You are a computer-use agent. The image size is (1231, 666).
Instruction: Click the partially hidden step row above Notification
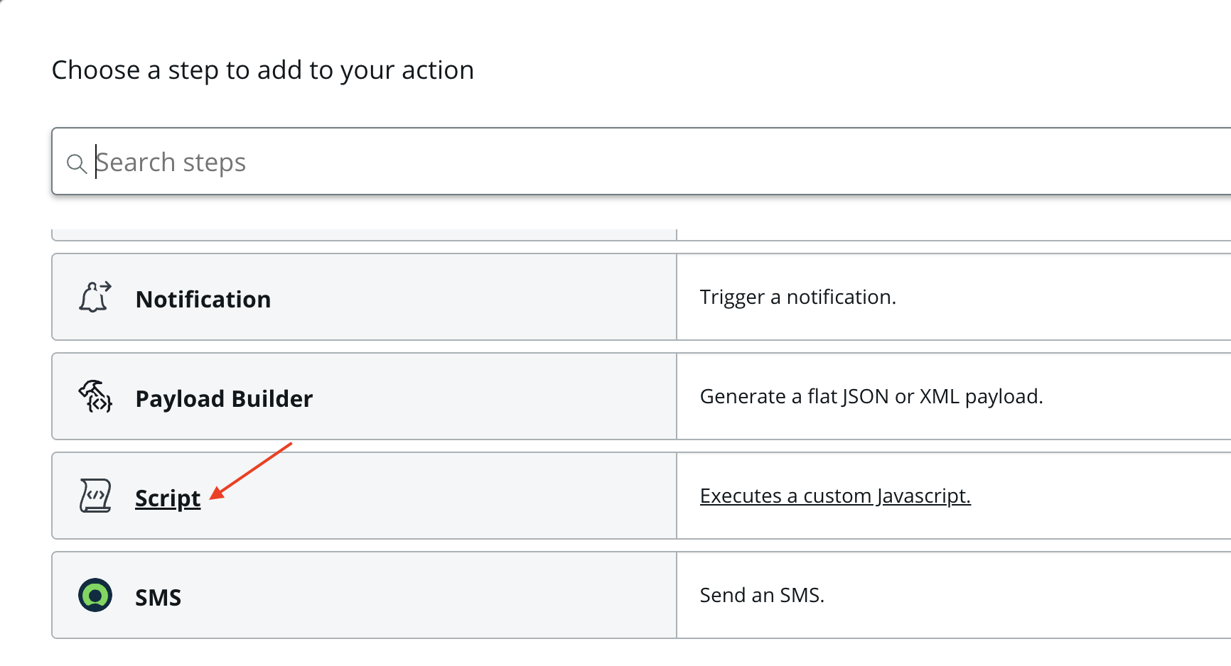pos(364,234)
